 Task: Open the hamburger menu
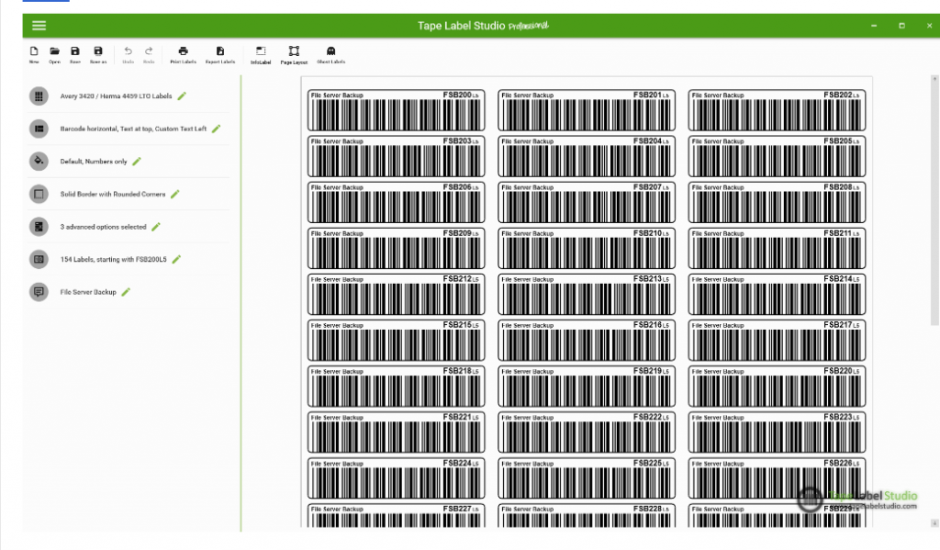(39, 25)
